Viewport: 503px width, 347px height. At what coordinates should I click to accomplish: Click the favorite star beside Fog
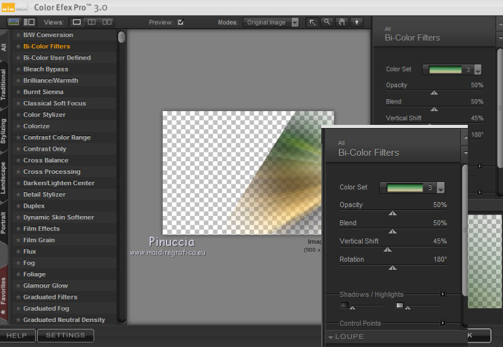(18, 263)
